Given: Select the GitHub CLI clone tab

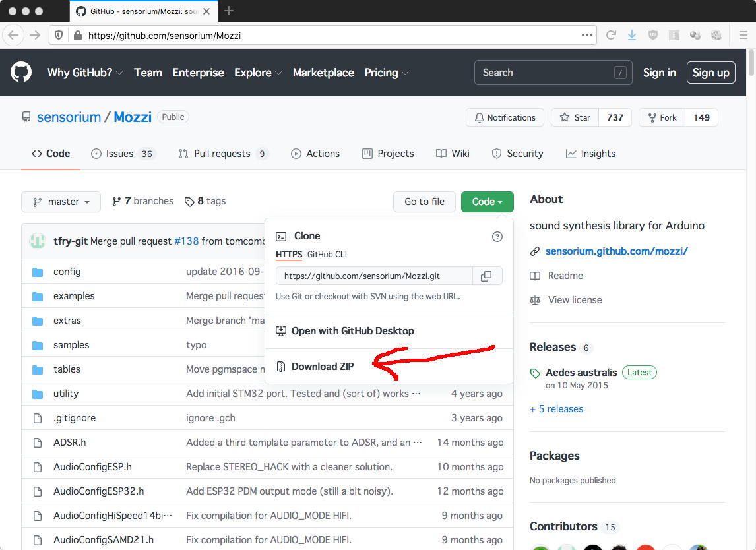Looking at the screenshot, I should pyautogui.click(x=327, y=254).
